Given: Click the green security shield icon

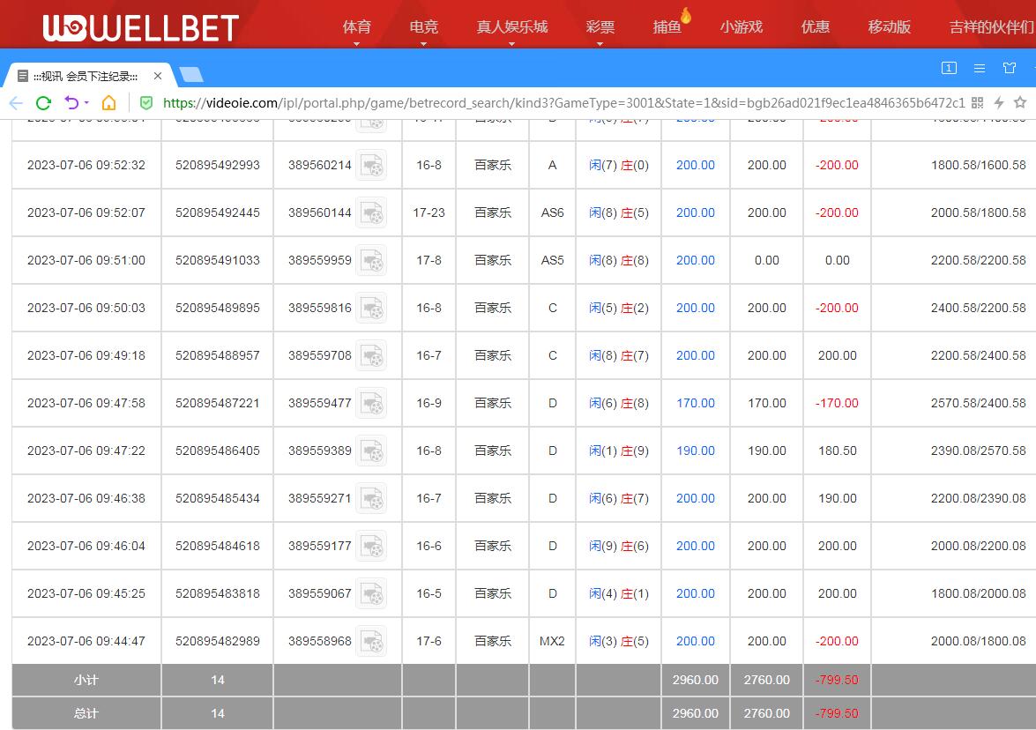Looking at the screenshot, I should click(146, 102).
